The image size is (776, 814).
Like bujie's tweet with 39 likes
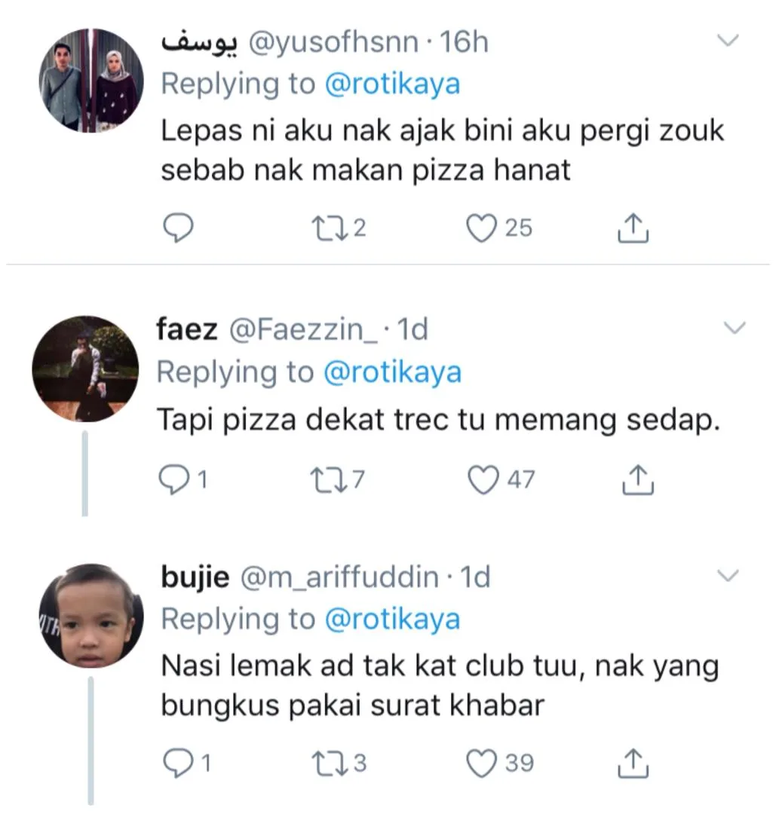click(482, 763)
